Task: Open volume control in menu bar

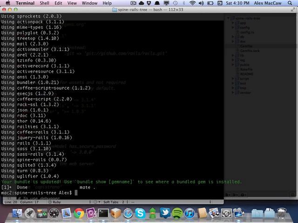Action: pyautogui.click(x=201, y=3)
